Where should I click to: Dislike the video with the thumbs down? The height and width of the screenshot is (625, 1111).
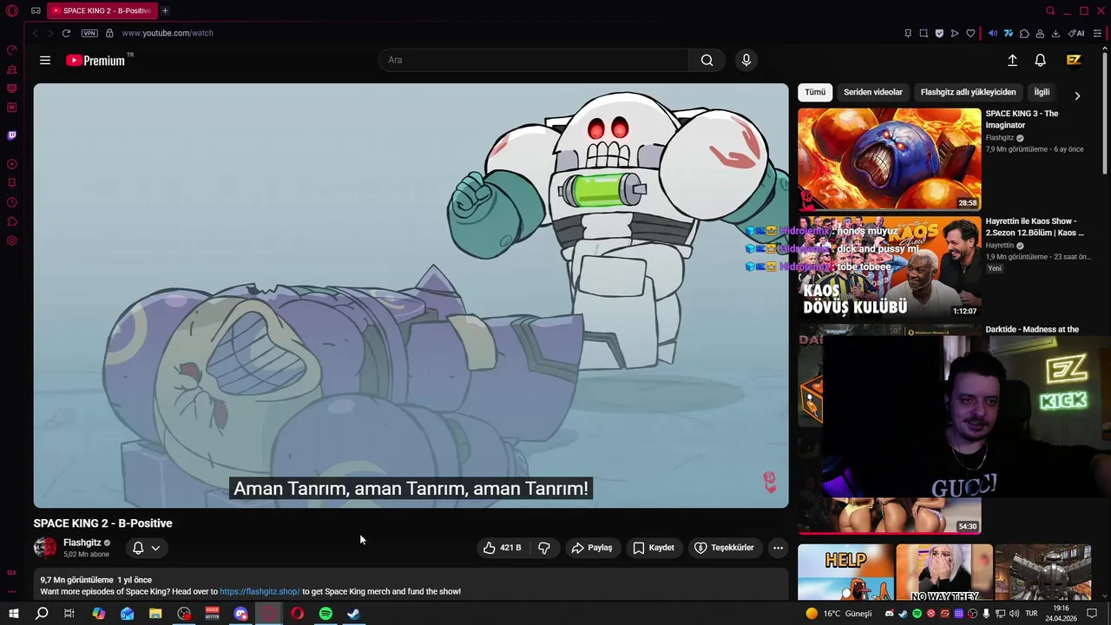(544, 548)
